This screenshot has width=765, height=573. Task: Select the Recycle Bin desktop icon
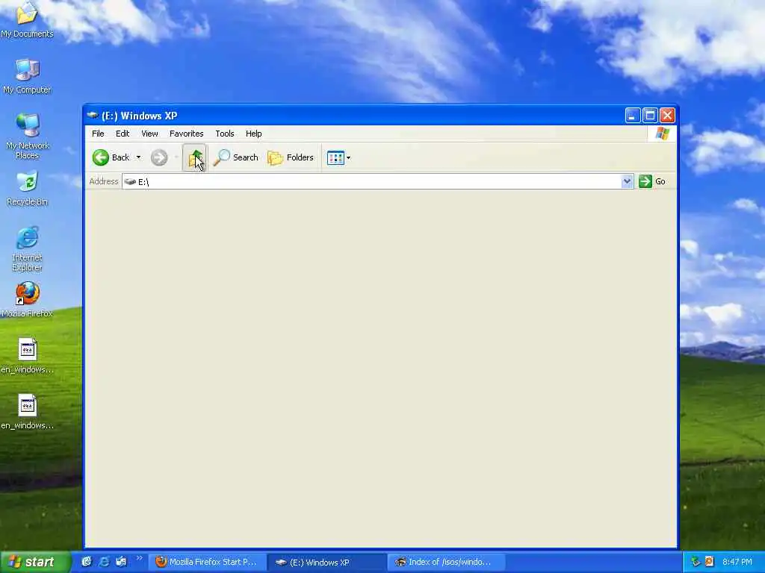click(x=28, y=189)
